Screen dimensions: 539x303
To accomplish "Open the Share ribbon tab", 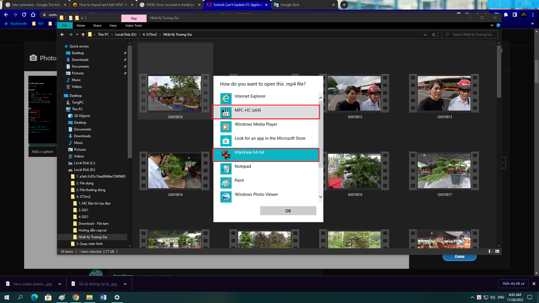I will (97, 25).
